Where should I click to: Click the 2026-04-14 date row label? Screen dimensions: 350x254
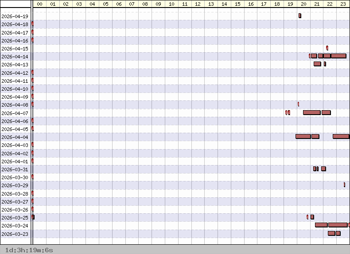pos(15,57)
